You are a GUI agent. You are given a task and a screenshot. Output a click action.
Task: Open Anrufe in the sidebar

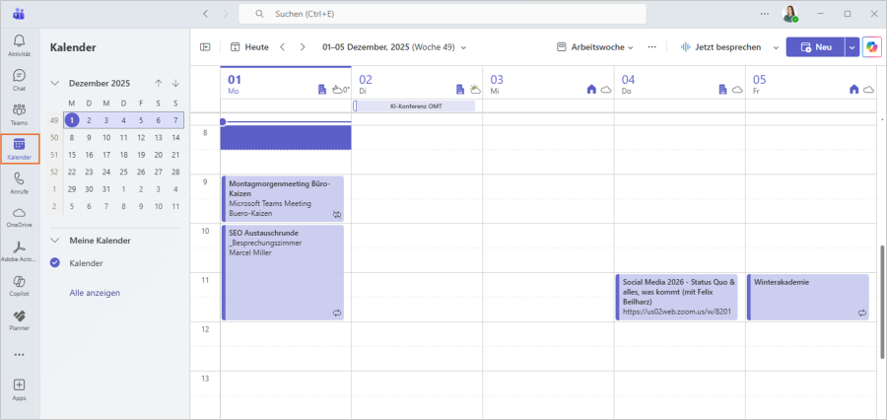click(20, 182)
